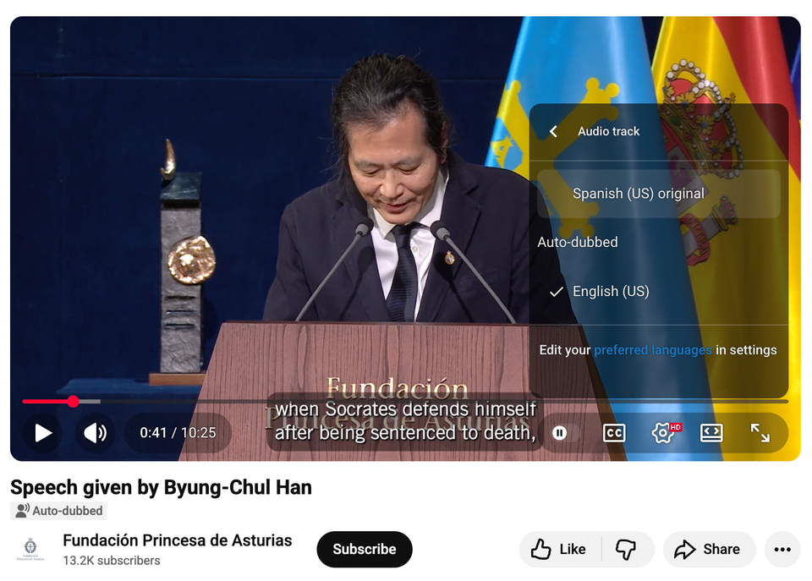Like the video
Image resolution: width=812 pixels, height=581 pixels.
[560, 549]
